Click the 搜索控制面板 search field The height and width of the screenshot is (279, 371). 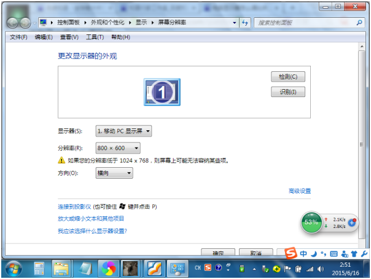click(x=307, y=23)
